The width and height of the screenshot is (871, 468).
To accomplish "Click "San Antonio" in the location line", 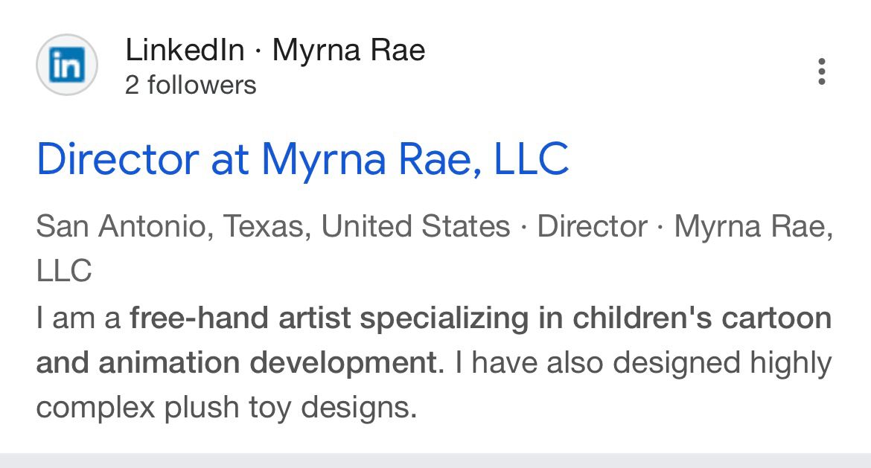I will pyautogui.click(x=119, y=226).
